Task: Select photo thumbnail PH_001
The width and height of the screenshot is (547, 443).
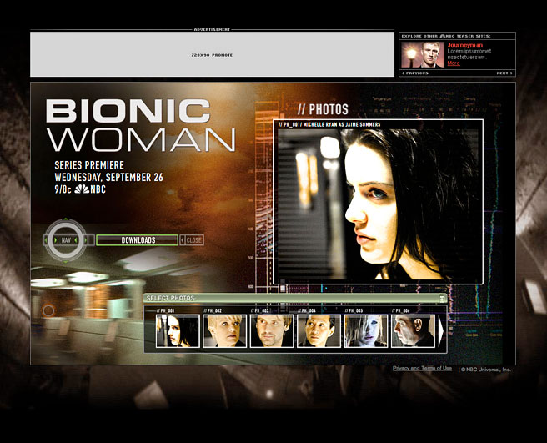Action: click(178, 331)
